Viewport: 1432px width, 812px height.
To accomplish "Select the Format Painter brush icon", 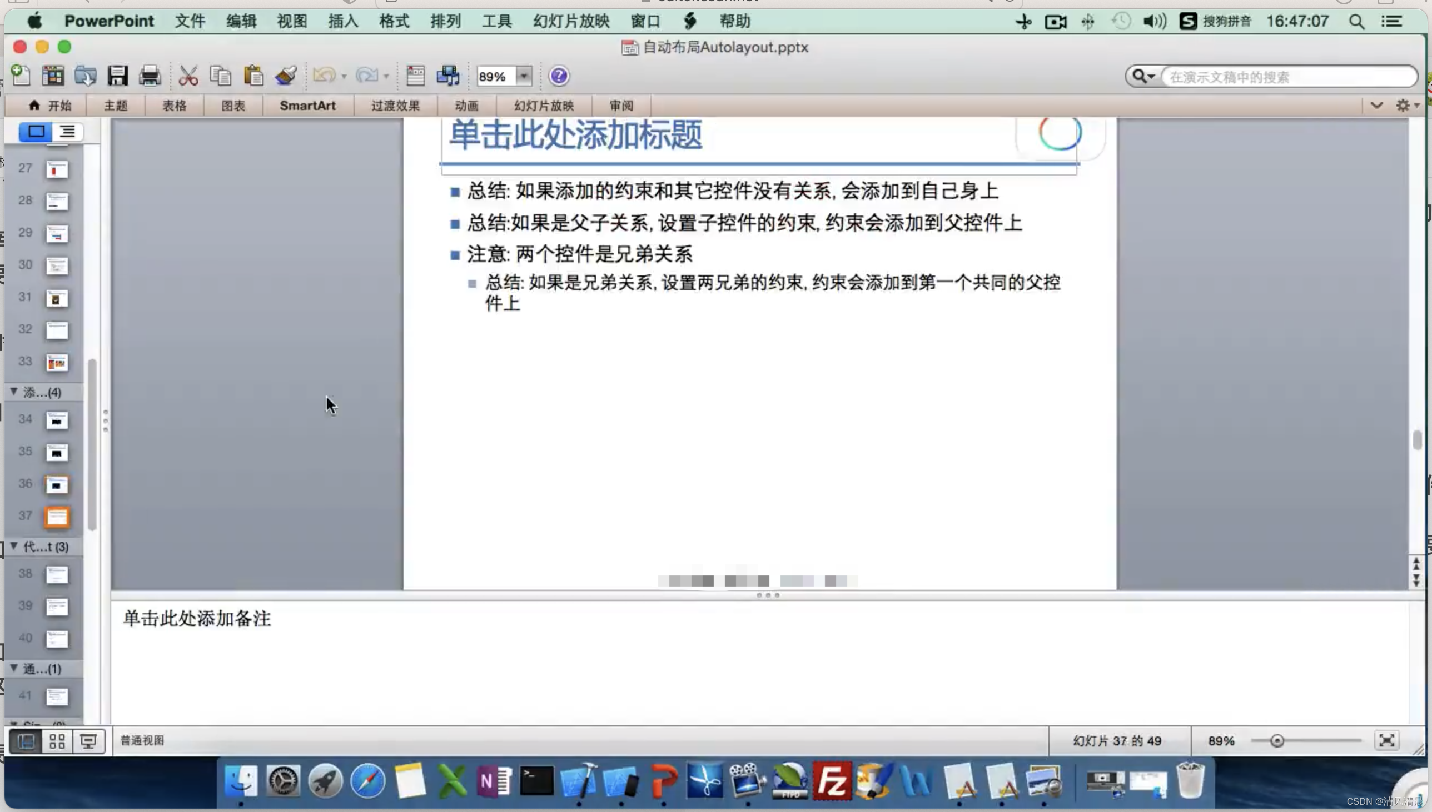I will [286, 76].
